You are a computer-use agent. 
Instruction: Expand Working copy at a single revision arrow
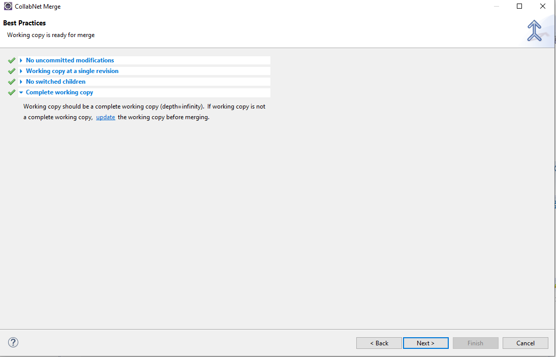pyautogui.click(x=21, y=71)
